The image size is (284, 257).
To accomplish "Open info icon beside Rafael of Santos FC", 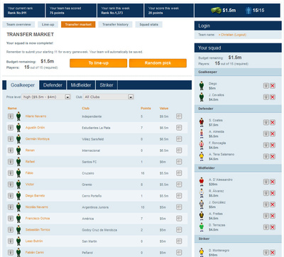I will pyautogui.click(x=11, y=162).
